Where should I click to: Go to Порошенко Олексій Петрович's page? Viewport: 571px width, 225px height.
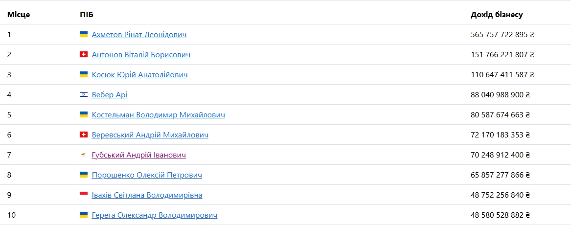coord(147,175)
